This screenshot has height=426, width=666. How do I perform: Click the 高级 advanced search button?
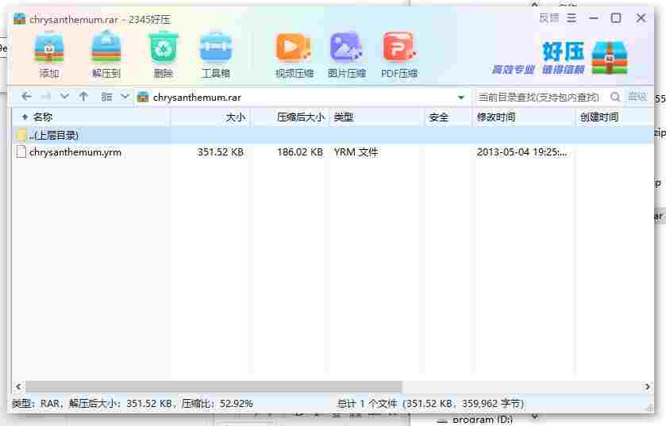point(637,97)
